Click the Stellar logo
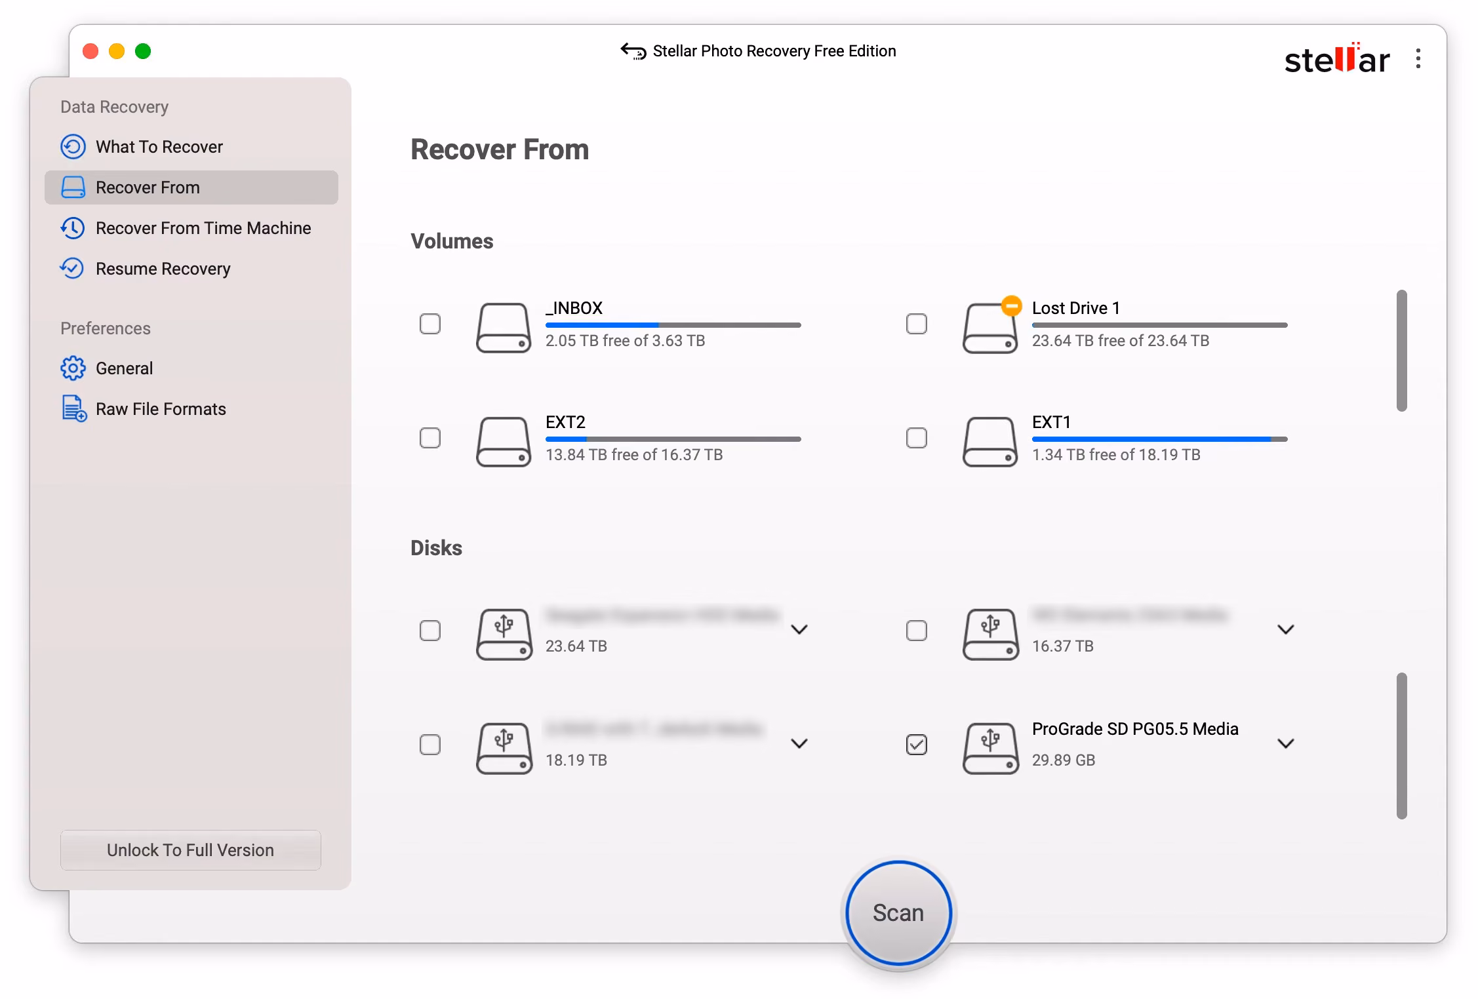1478x999 pixels. click(x=1336, y=58)
